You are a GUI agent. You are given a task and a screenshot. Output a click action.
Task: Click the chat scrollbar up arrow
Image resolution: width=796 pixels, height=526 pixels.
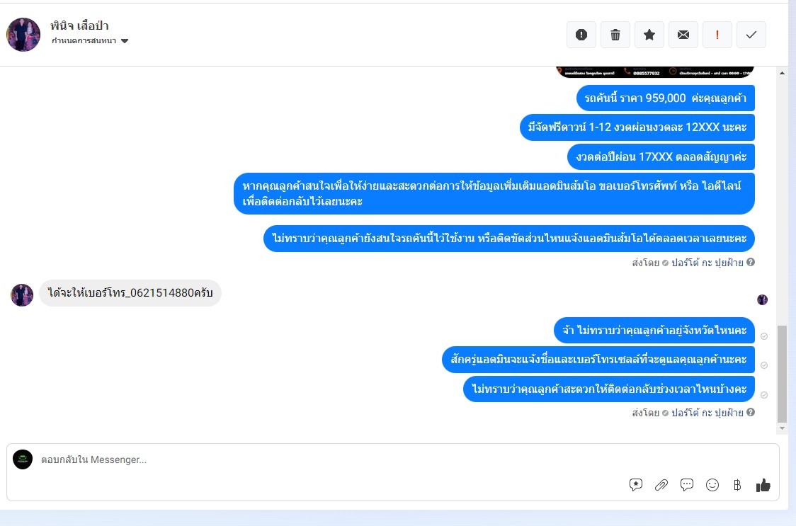point(782,73)
